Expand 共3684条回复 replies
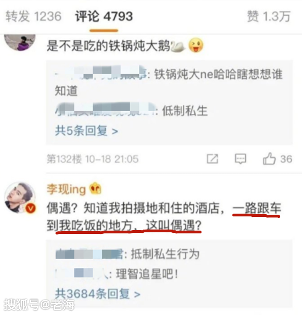Image resolution: width=302 pixels, height=315 pixels. (x=98, y=294)
